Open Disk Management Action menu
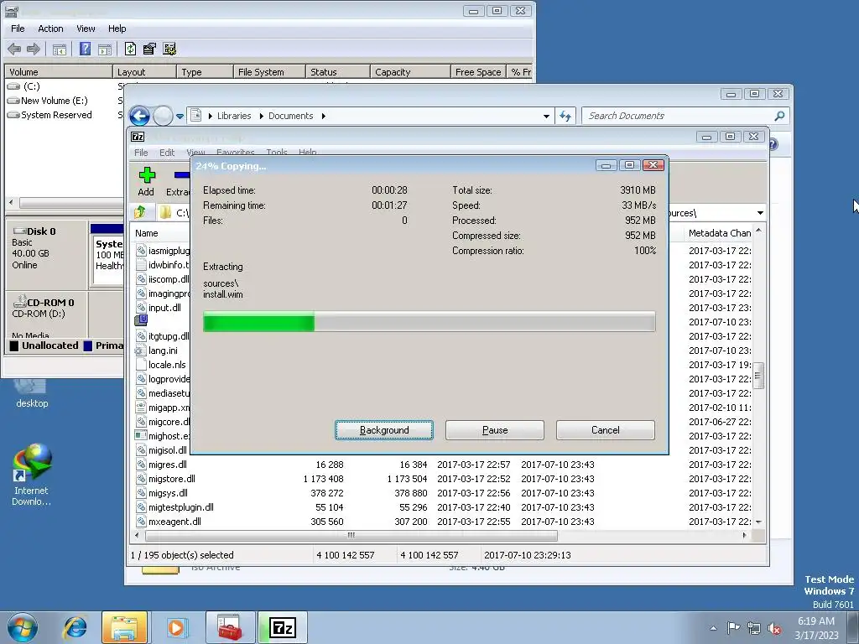 (50, 29)
